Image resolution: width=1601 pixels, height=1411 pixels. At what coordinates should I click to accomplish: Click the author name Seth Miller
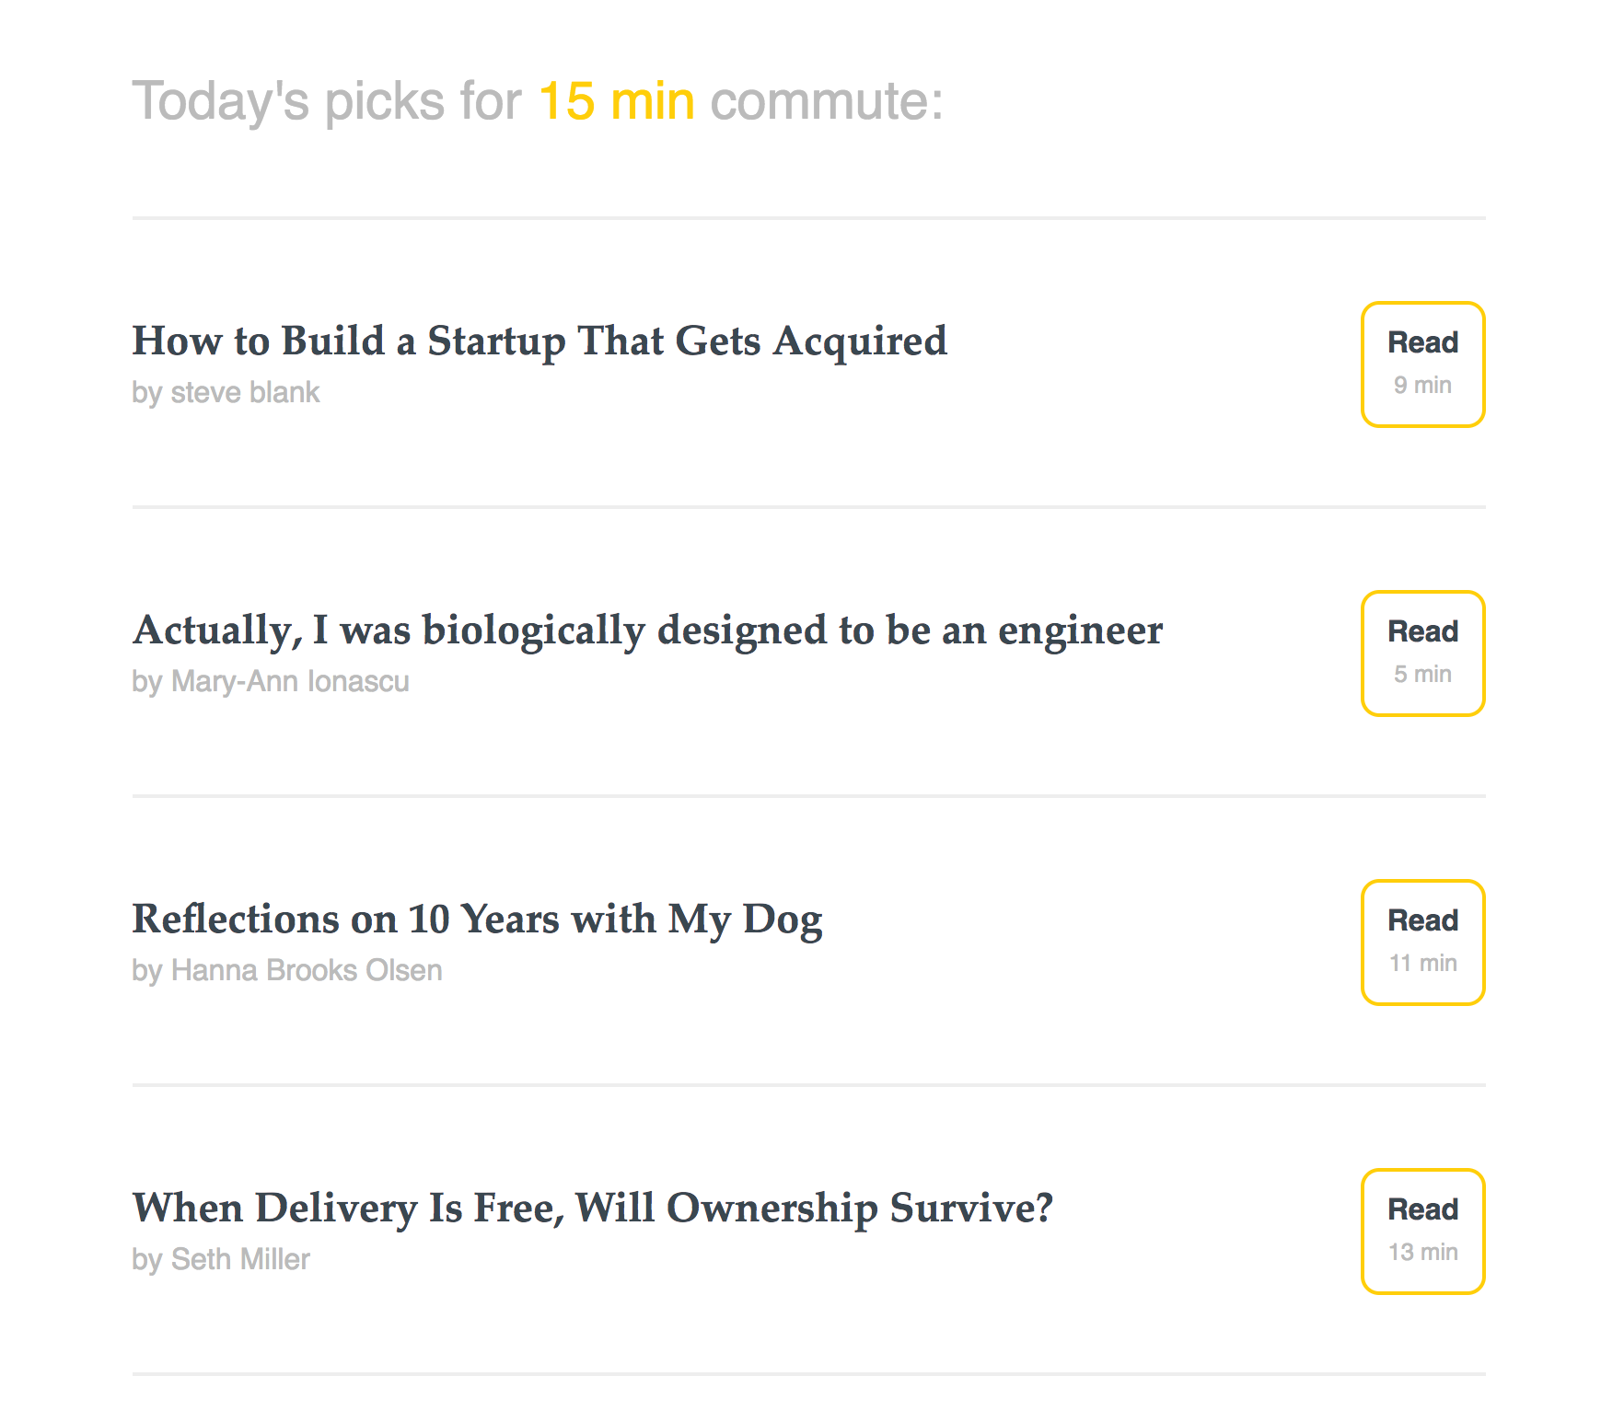pyautogui.click(x=221, y=1259)
